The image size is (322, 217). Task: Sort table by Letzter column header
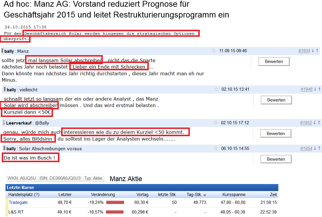[x=65, y=195]
